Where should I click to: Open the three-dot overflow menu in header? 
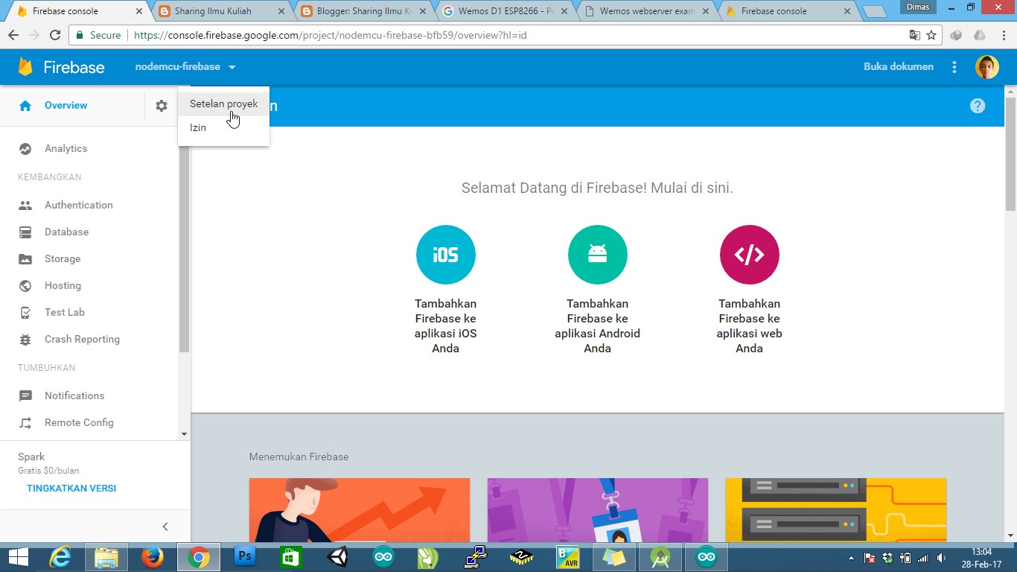(x=954, y=67)
